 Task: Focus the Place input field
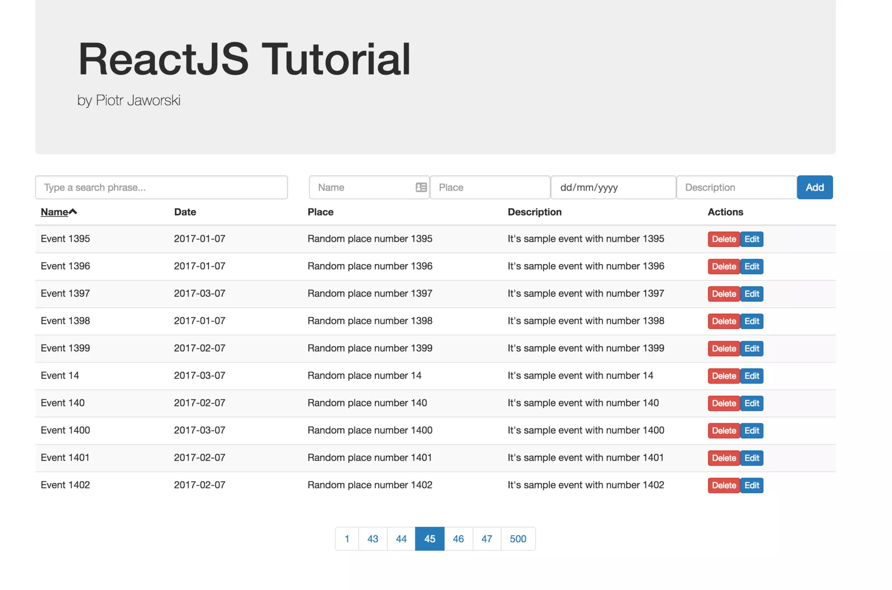coord(490,187)
